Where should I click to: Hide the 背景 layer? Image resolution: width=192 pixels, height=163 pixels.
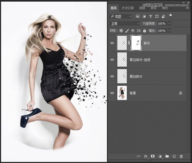point(112,93)
